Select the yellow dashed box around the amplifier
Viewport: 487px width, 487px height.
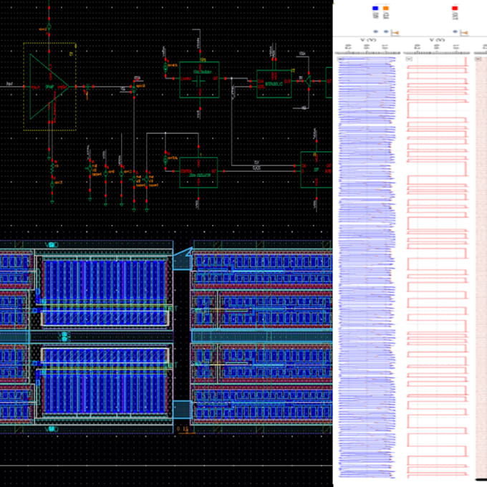[49, 87]
